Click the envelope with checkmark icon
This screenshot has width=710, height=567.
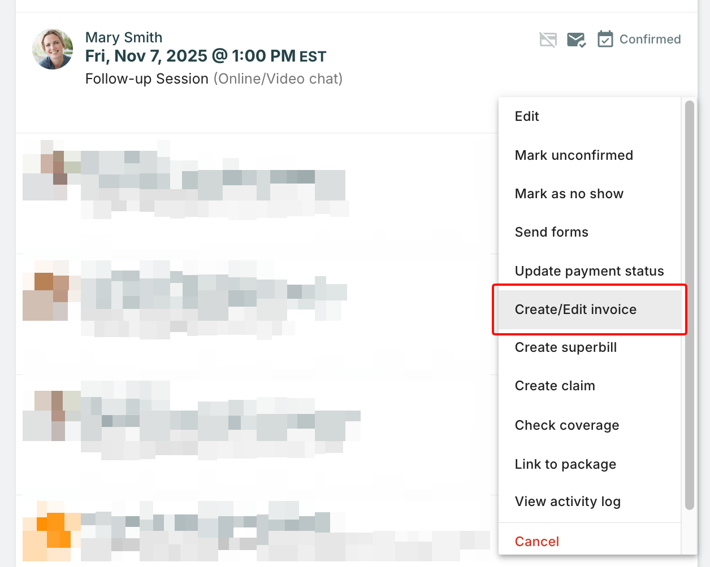(x=576, y=40)
